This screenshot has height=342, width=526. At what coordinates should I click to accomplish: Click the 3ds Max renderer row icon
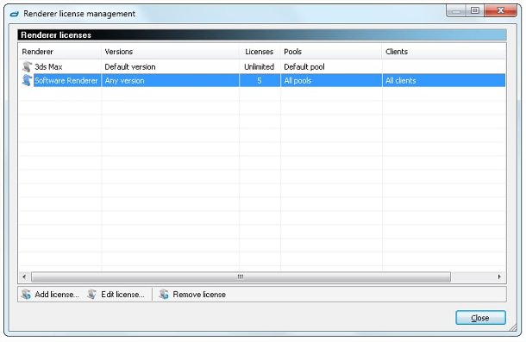(27, 66)
